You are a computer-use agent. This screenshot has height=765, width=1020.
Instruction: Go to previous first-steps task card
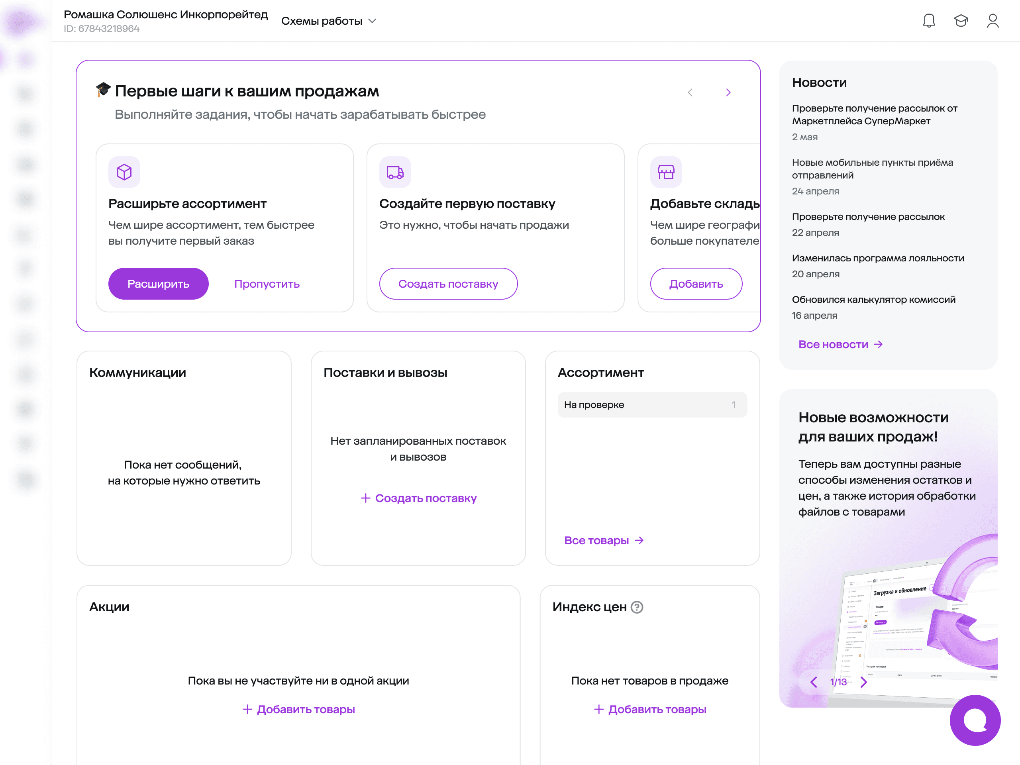click(x=690, y=93)
